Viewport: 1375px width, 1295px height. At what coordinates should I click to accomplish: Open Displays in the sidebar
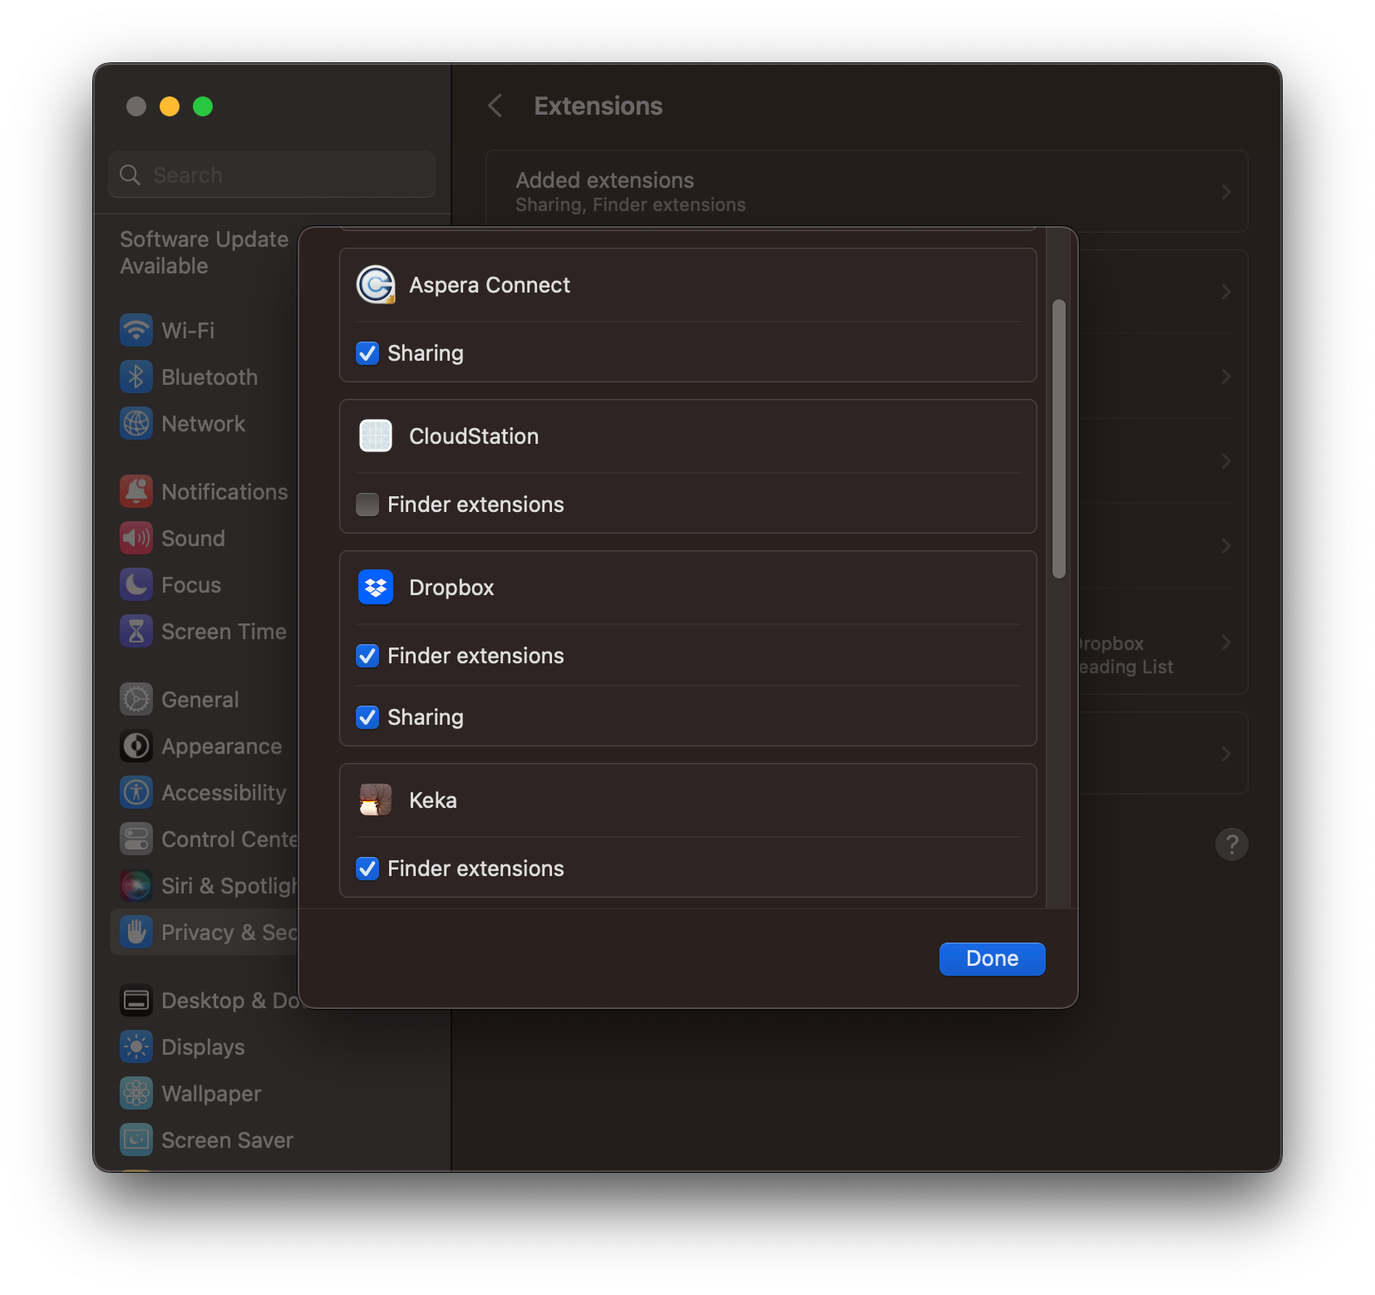pos(203,1047)
